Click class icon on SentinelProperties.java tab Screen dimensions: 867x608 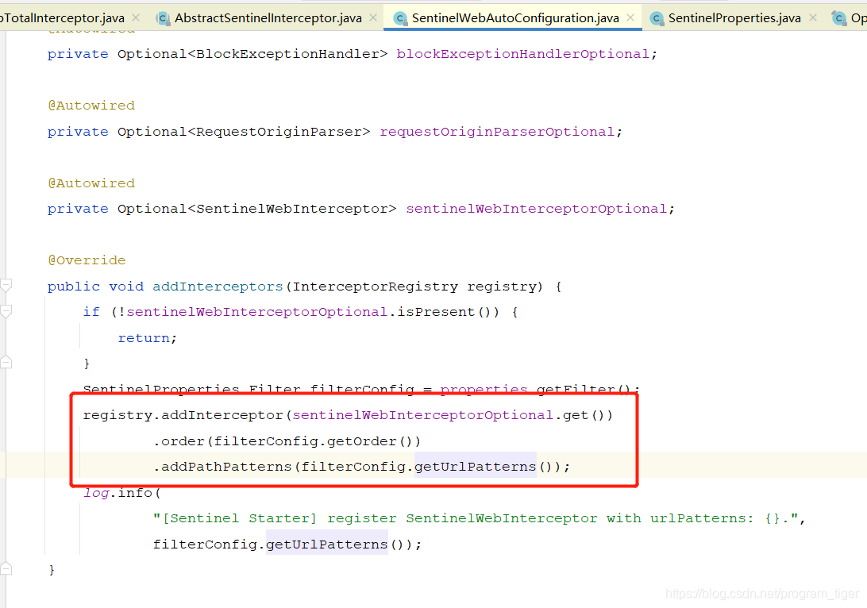pyautogui.click(x=657, y=19)
